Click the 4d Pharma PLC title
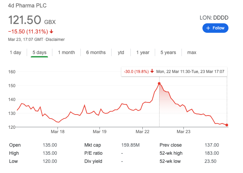Viewport: 243px width, 173px height. [27, 6]
